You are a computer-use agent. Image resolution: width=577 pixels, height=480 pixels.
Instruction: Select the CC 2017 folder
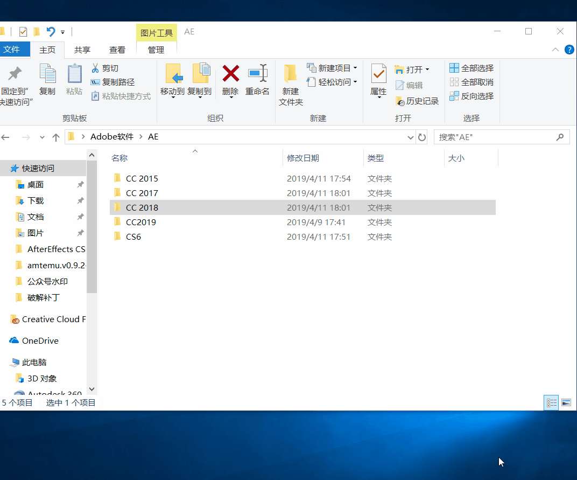click(x=302, y=193)
